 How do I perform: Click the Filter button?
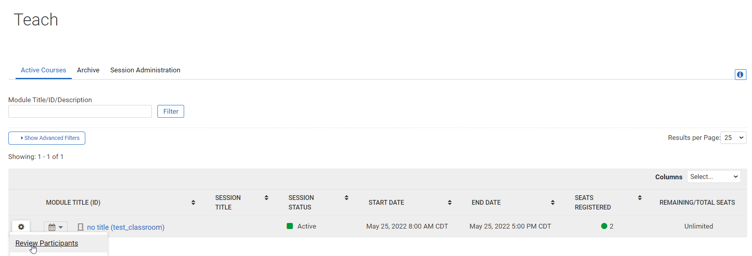click(x=170, y=111)
